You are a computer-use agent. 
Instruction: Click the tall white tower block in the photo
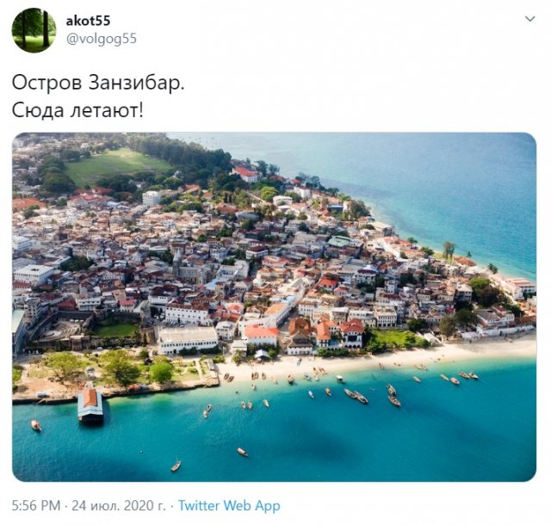click(x=152, y=198)
